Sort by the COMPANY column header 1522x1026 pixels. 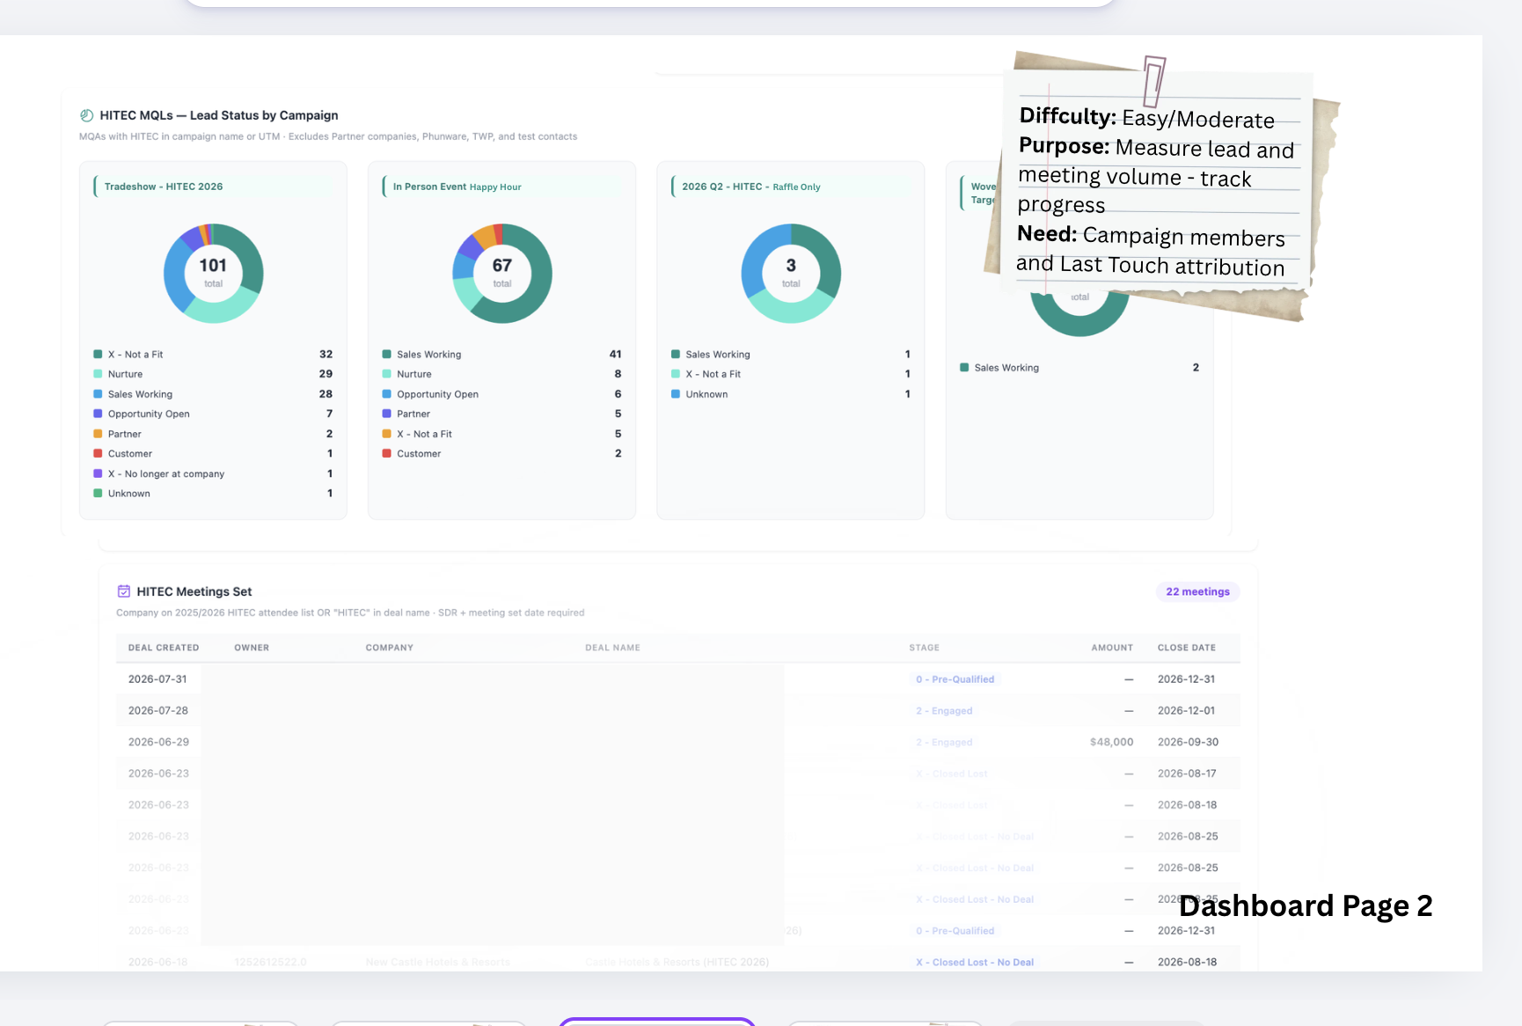click(390, 648)
